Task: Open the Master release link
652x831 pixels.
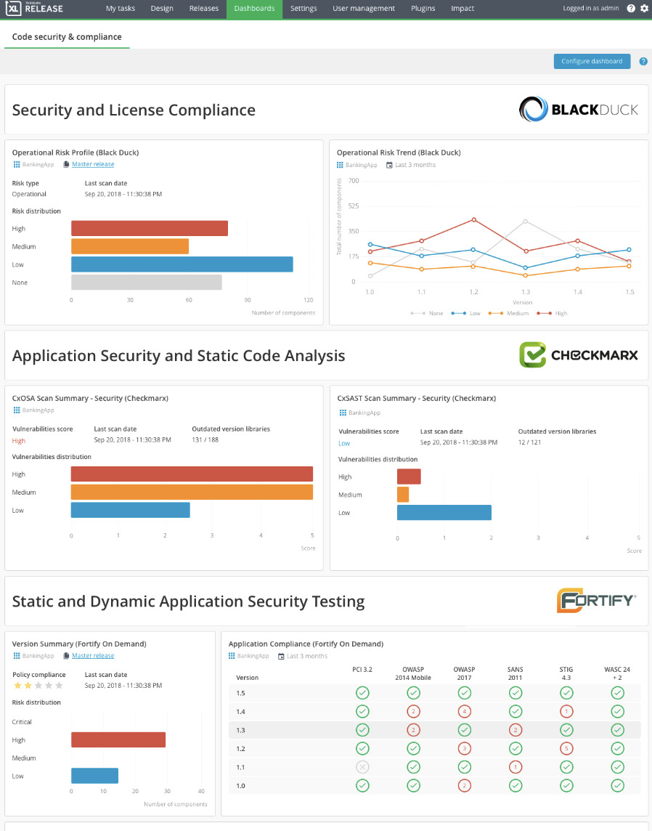Action: point(93,164)
